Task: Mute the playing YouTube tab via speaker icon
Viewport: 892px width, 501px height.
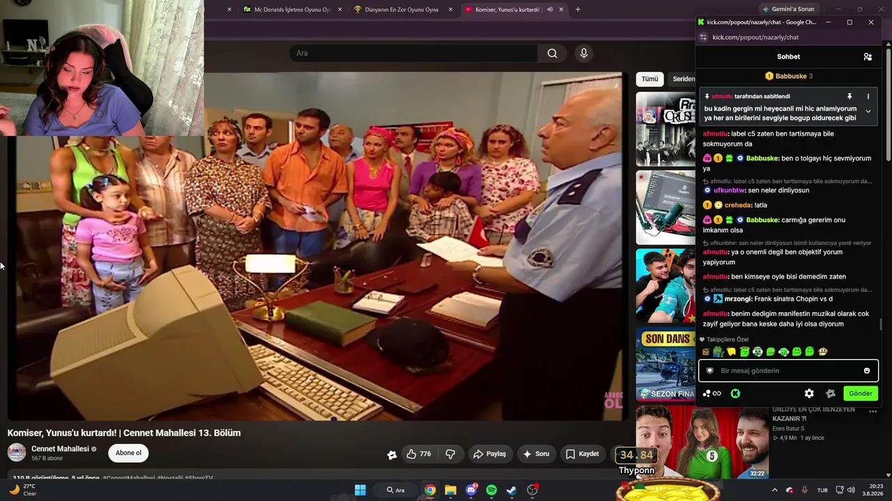Action: click(550, 10)
